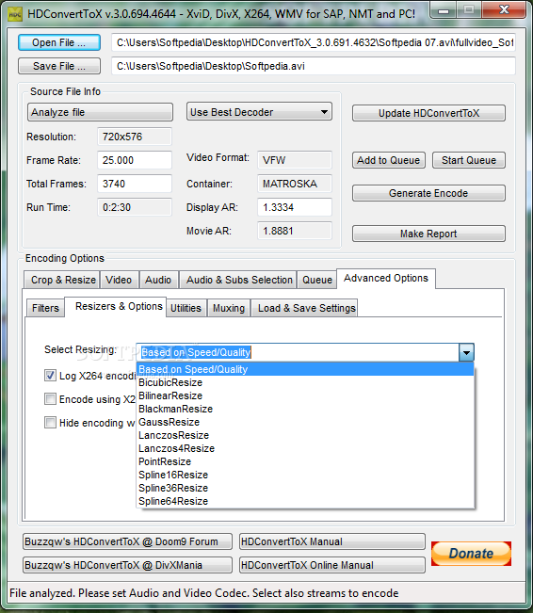Viewport: 533px width, 613px height.
Task: Switch to the Audio tab
Action: 158,280
